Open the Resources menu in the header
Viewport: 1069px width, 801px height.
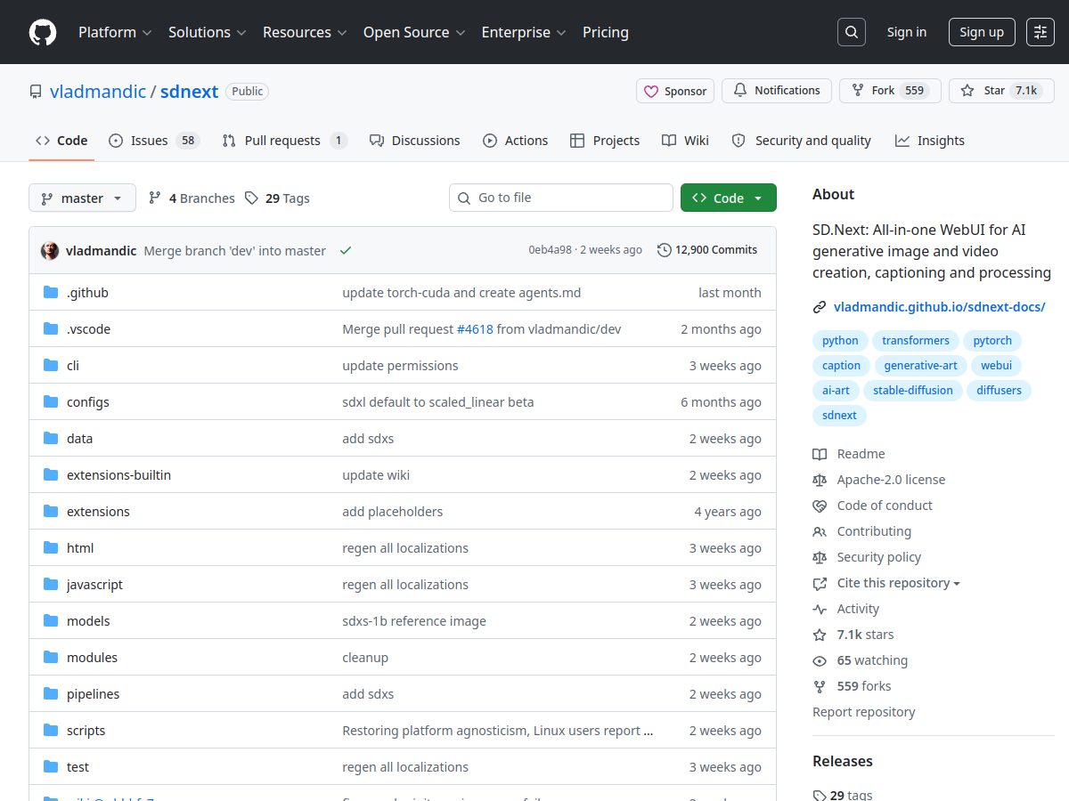coord(305,32)
